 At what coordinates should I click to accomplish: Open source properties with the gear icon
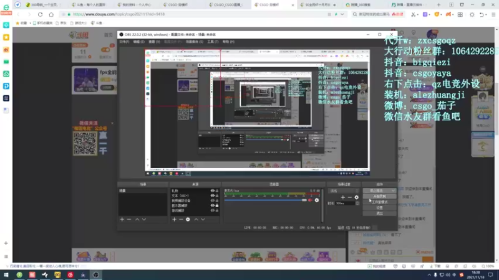[188, 220]
